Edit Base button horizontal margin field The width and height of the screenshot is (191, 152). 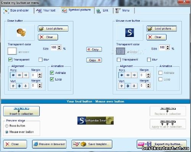pos(35,75)
